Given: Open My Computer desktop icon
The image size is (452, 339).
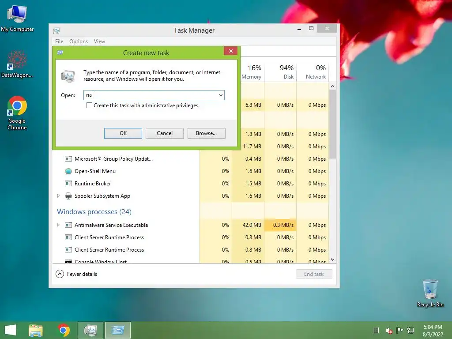Looking at the screenshot, I should 17,18.
